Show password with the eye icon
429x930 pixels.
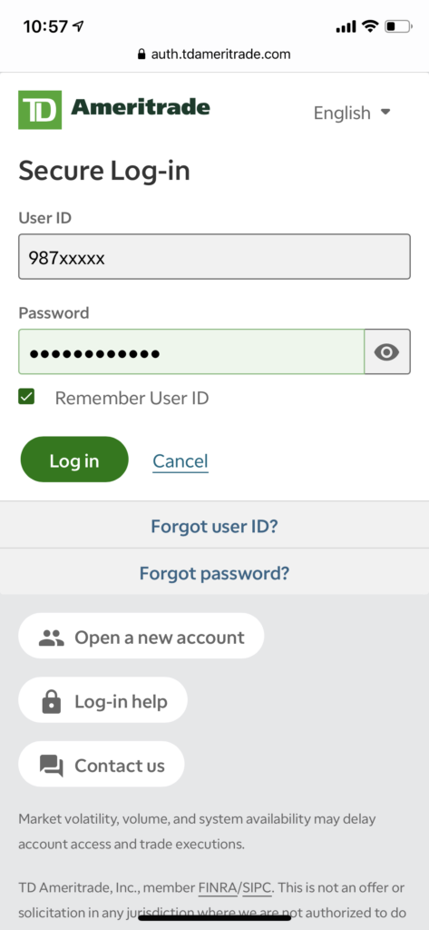tap(387, 351)
